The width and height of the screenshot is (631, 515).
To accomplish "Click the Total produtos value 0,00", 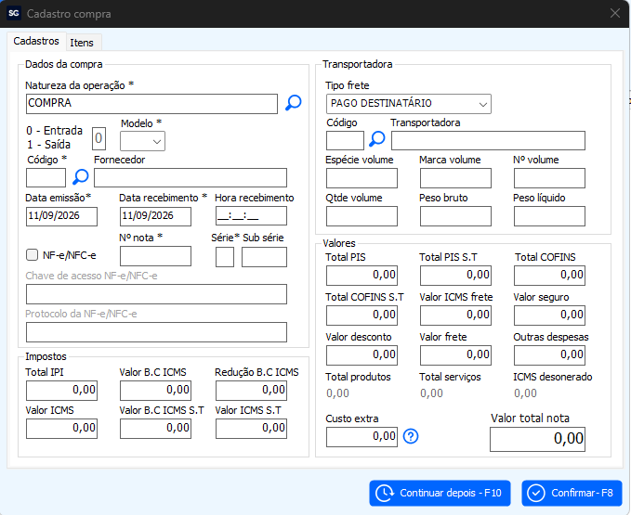I will [x=337, y=393].
